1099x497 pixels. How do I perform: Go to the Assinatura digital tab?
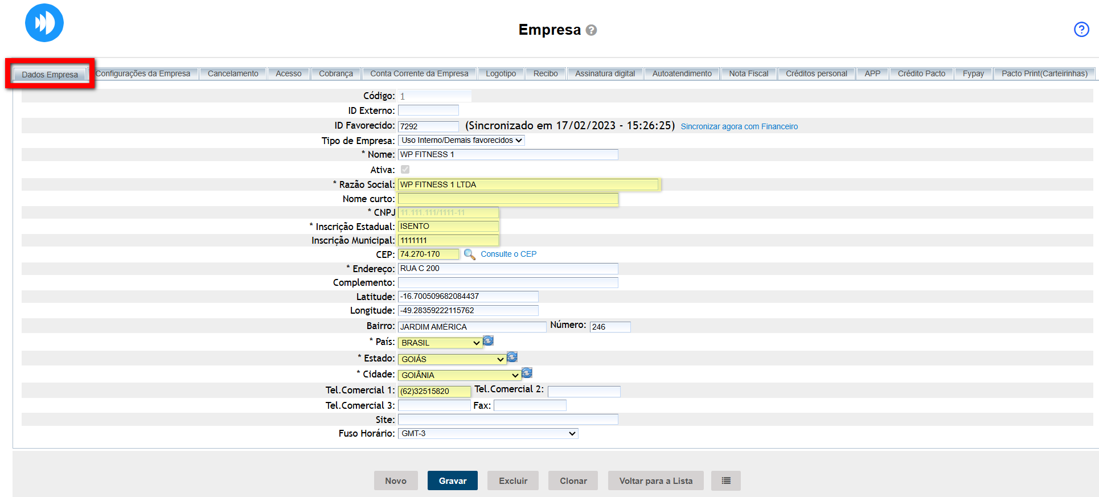click(604, 73)
